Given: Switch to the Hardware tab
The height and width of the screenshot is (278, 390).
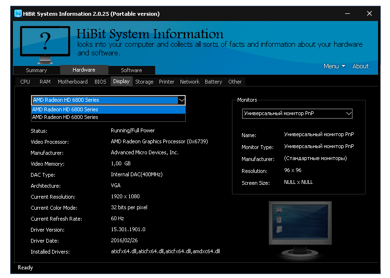Looking at the screenshot, I should tap(84, 70).
